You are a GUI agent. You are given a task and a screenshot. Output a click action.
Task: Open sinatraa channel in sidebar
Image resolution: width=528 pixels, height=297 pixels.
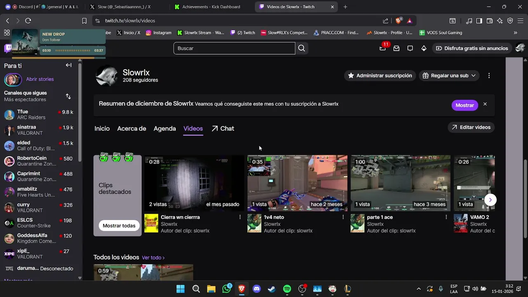[39, 130]
